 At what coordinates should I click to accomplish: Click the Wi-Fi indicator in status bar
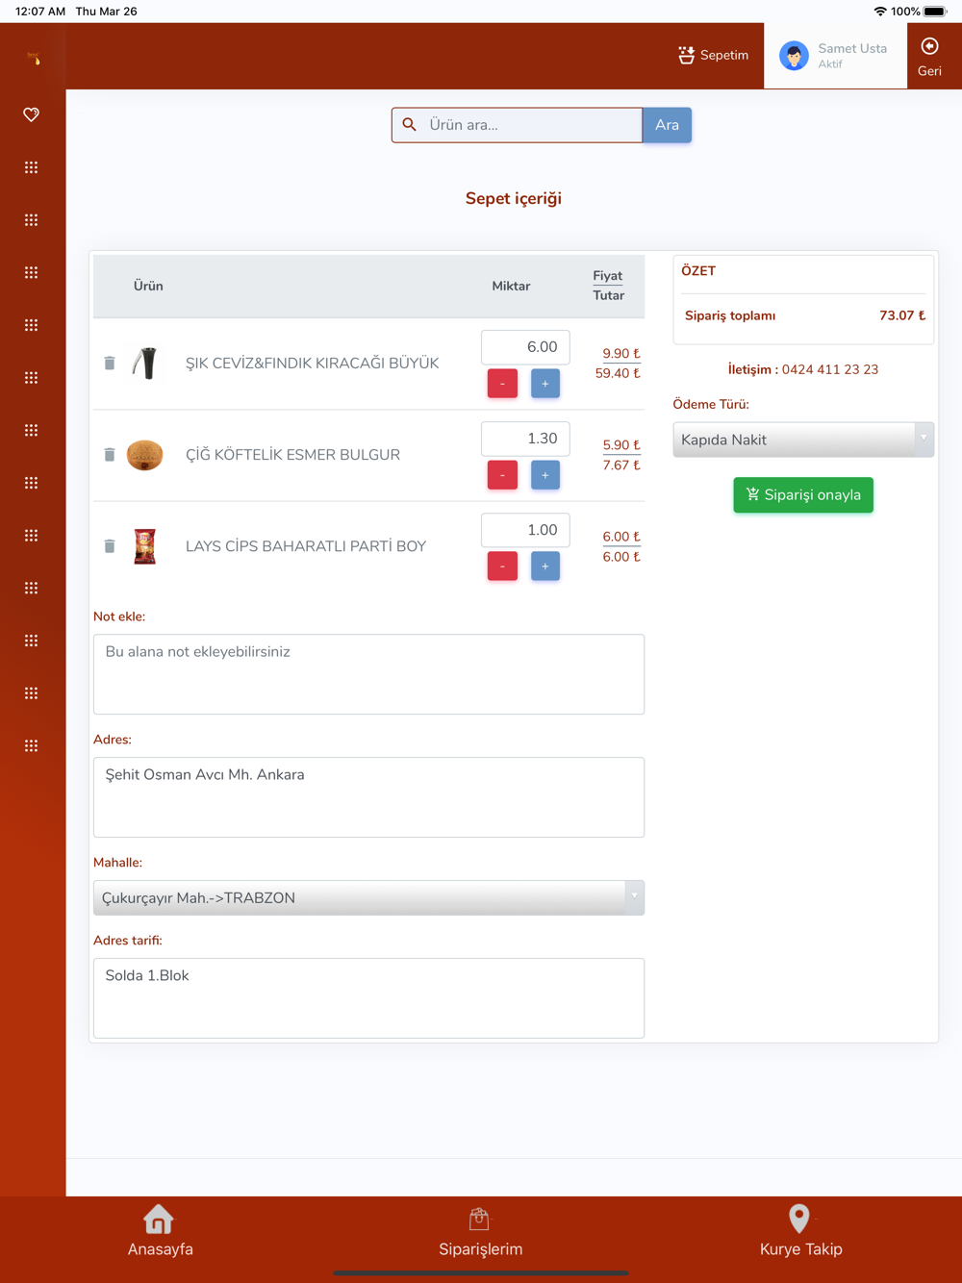point(880,12)
